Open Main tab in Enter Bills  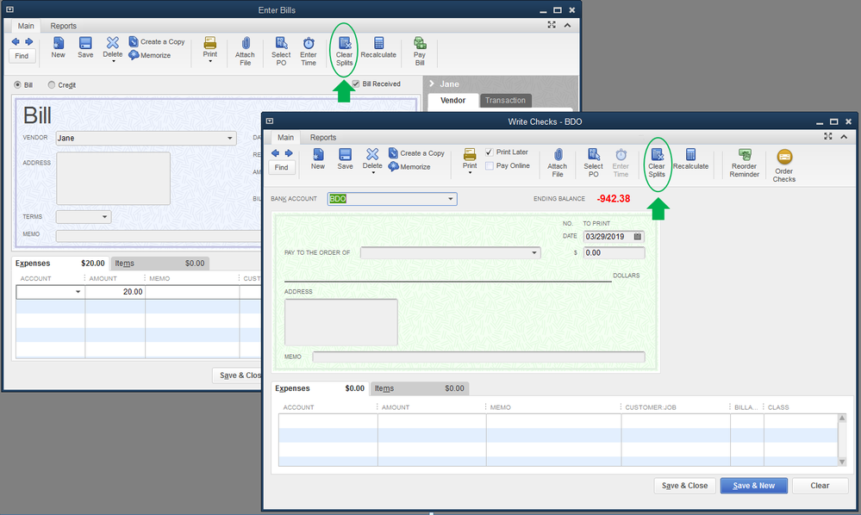[x=25, y=26]
